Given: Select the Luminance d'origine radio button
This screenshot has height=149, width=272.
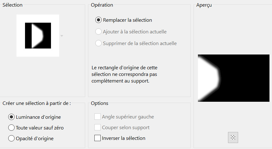Looking at the screenshot, I should click(11, 117).
